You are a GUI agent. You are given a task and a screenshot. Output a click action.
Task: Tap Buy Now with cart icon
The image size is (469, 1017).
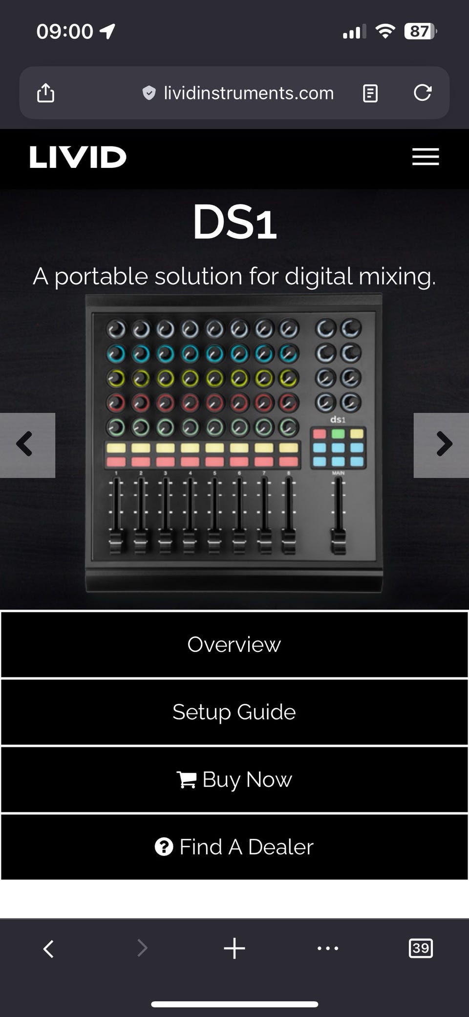pyautogui.click(x=234, y=780)
